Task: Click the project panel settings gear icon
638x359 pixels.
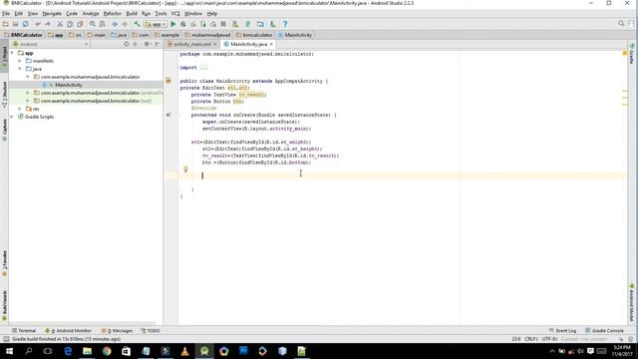Action: pyautogui.click(x=147, y=44)
